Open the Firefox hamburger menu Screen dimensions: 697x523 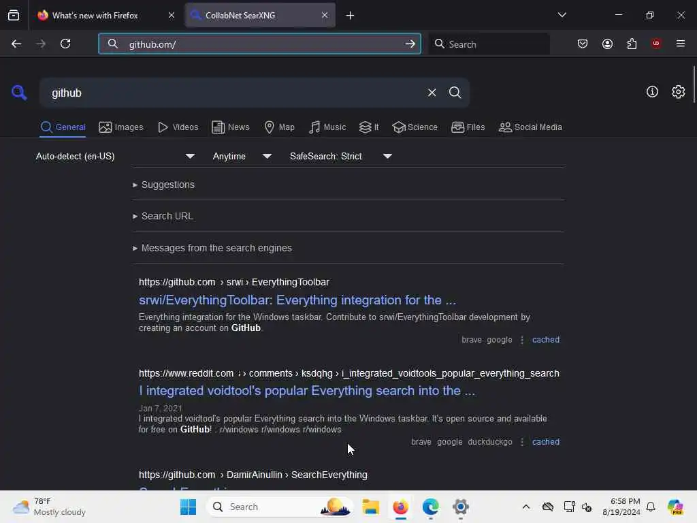681,44
